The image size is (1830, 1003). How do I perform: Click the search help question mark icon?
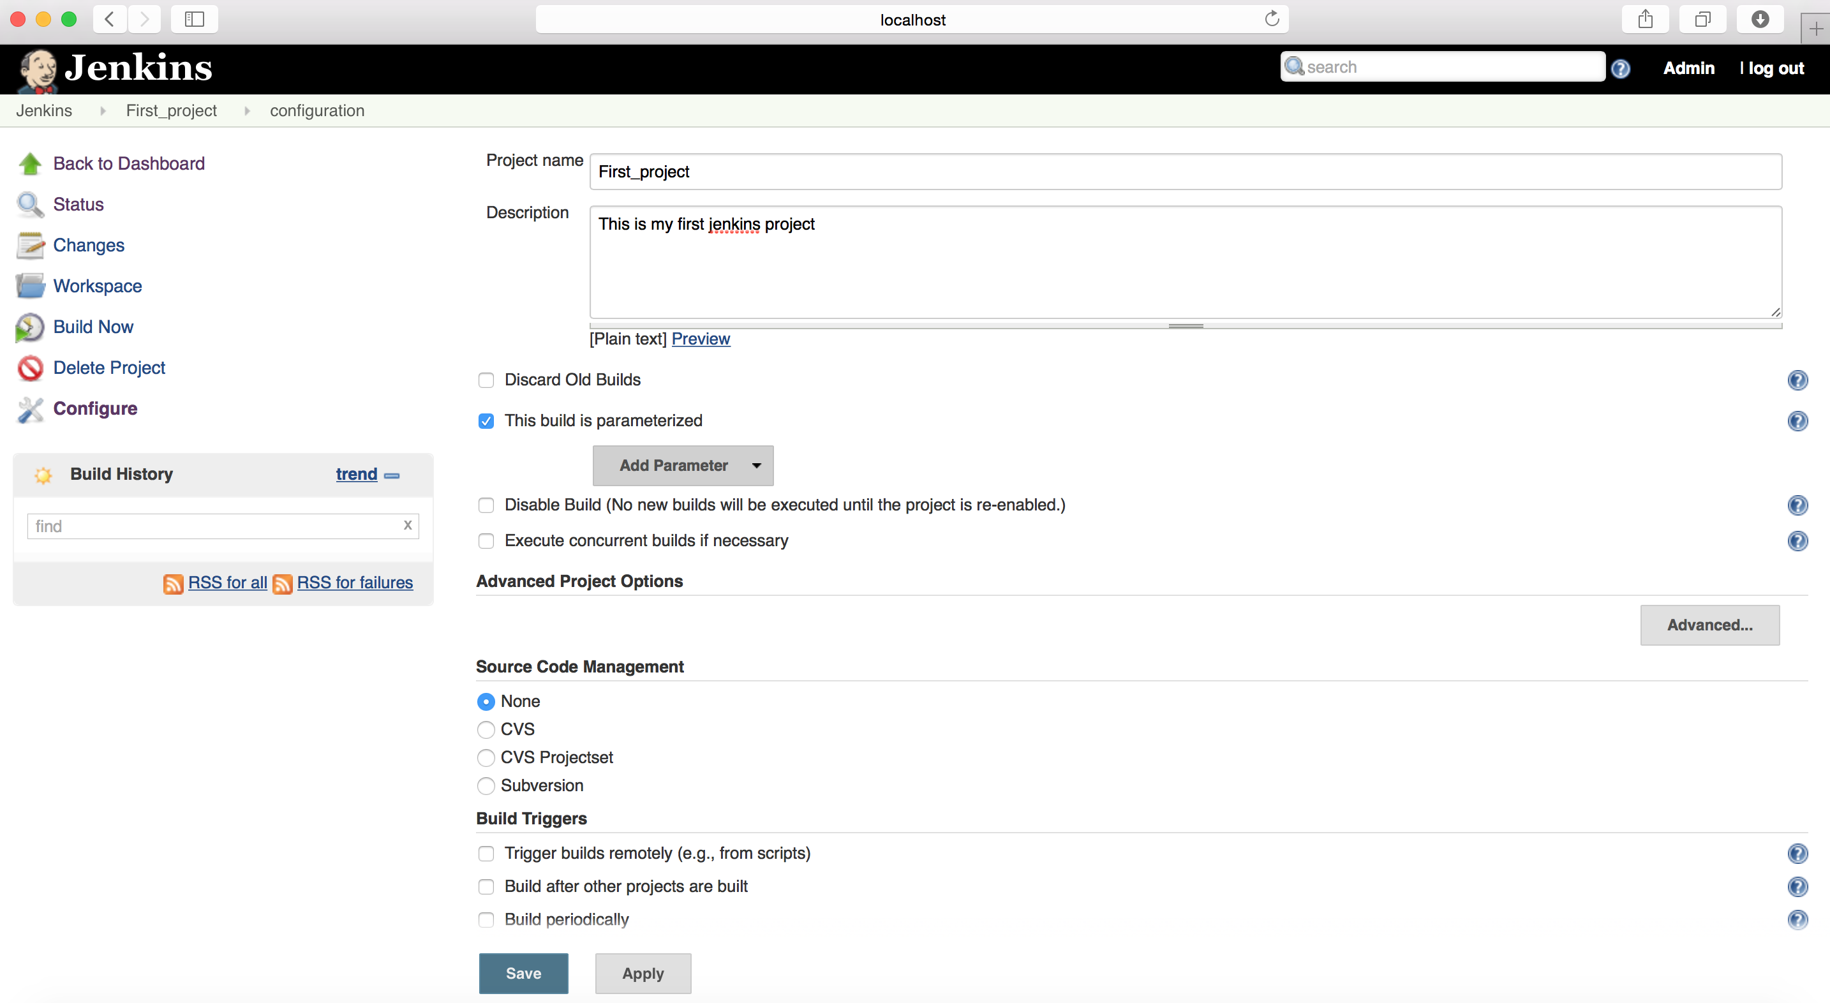click(x=1621, y=68)
